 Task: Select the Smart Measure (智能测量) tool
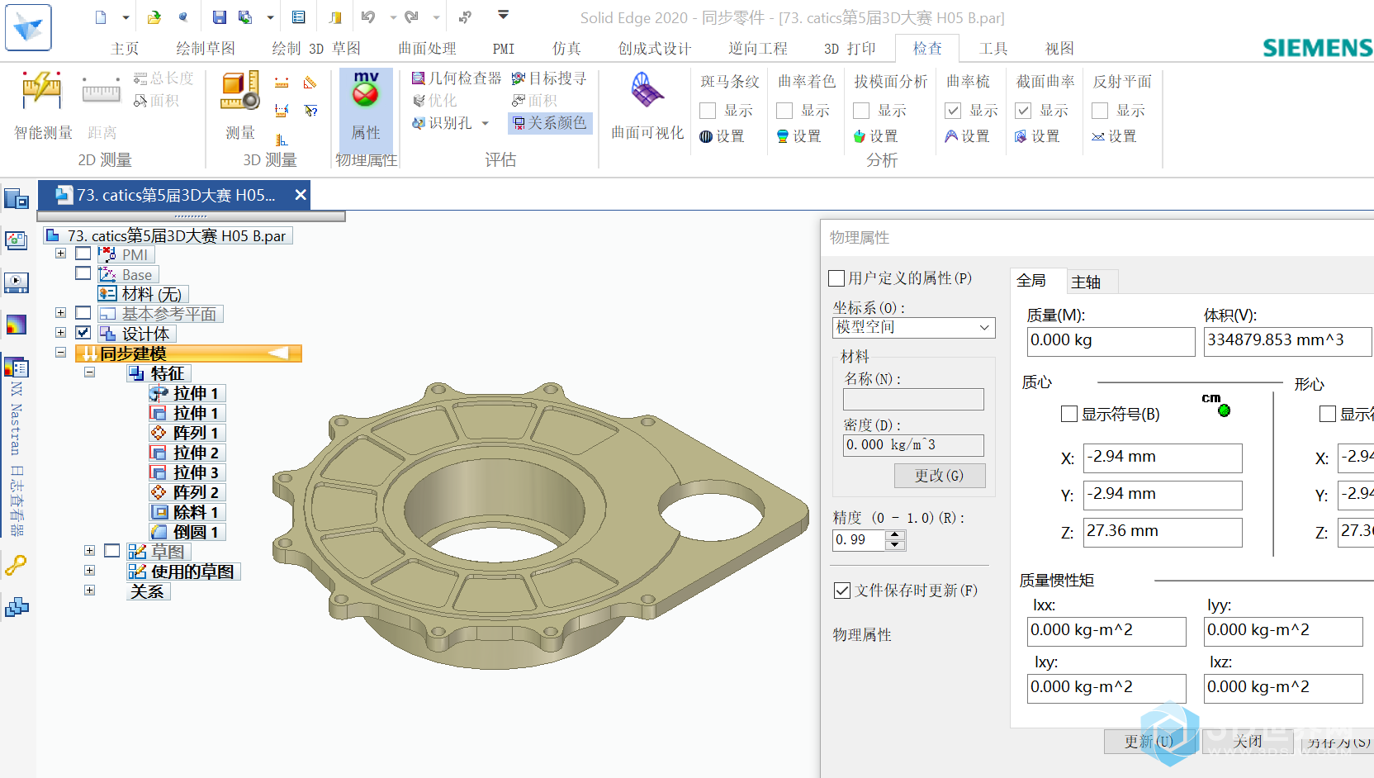click(x=43, y=106)
